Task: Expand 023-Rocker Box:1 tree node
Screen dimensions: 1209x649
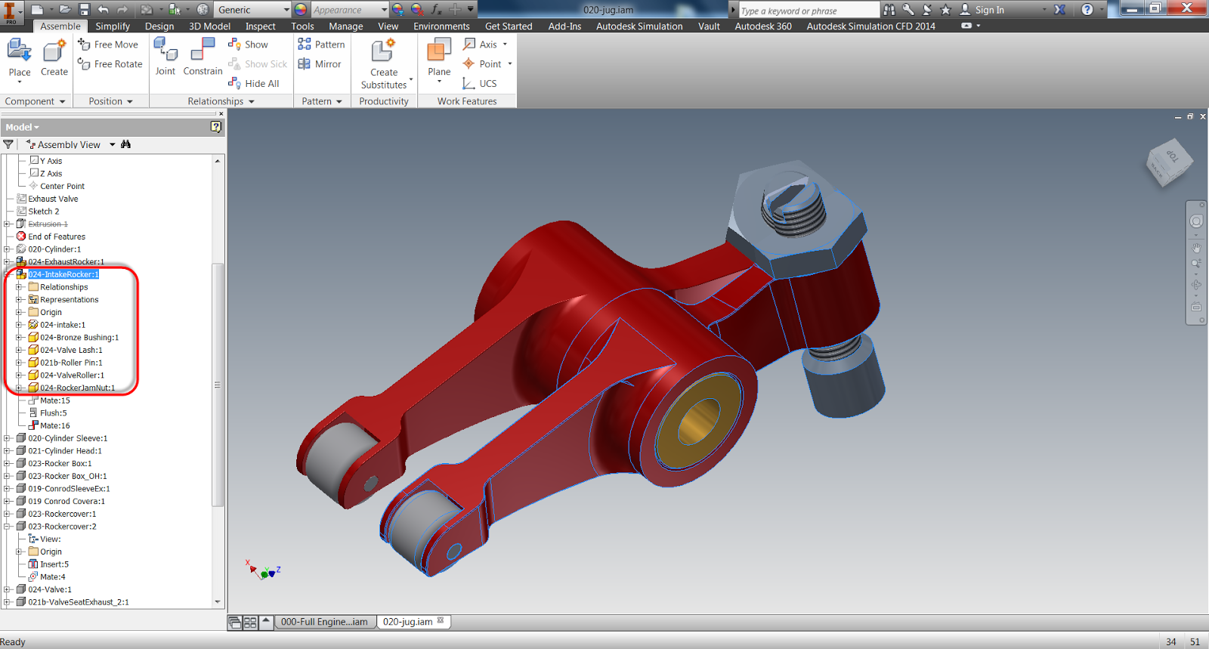Action: [x=8, y=464]
